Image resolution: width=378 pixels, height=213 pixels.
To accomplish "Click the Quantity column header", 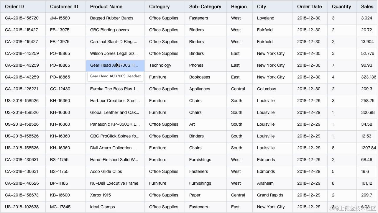I will [x=341, y=6].
